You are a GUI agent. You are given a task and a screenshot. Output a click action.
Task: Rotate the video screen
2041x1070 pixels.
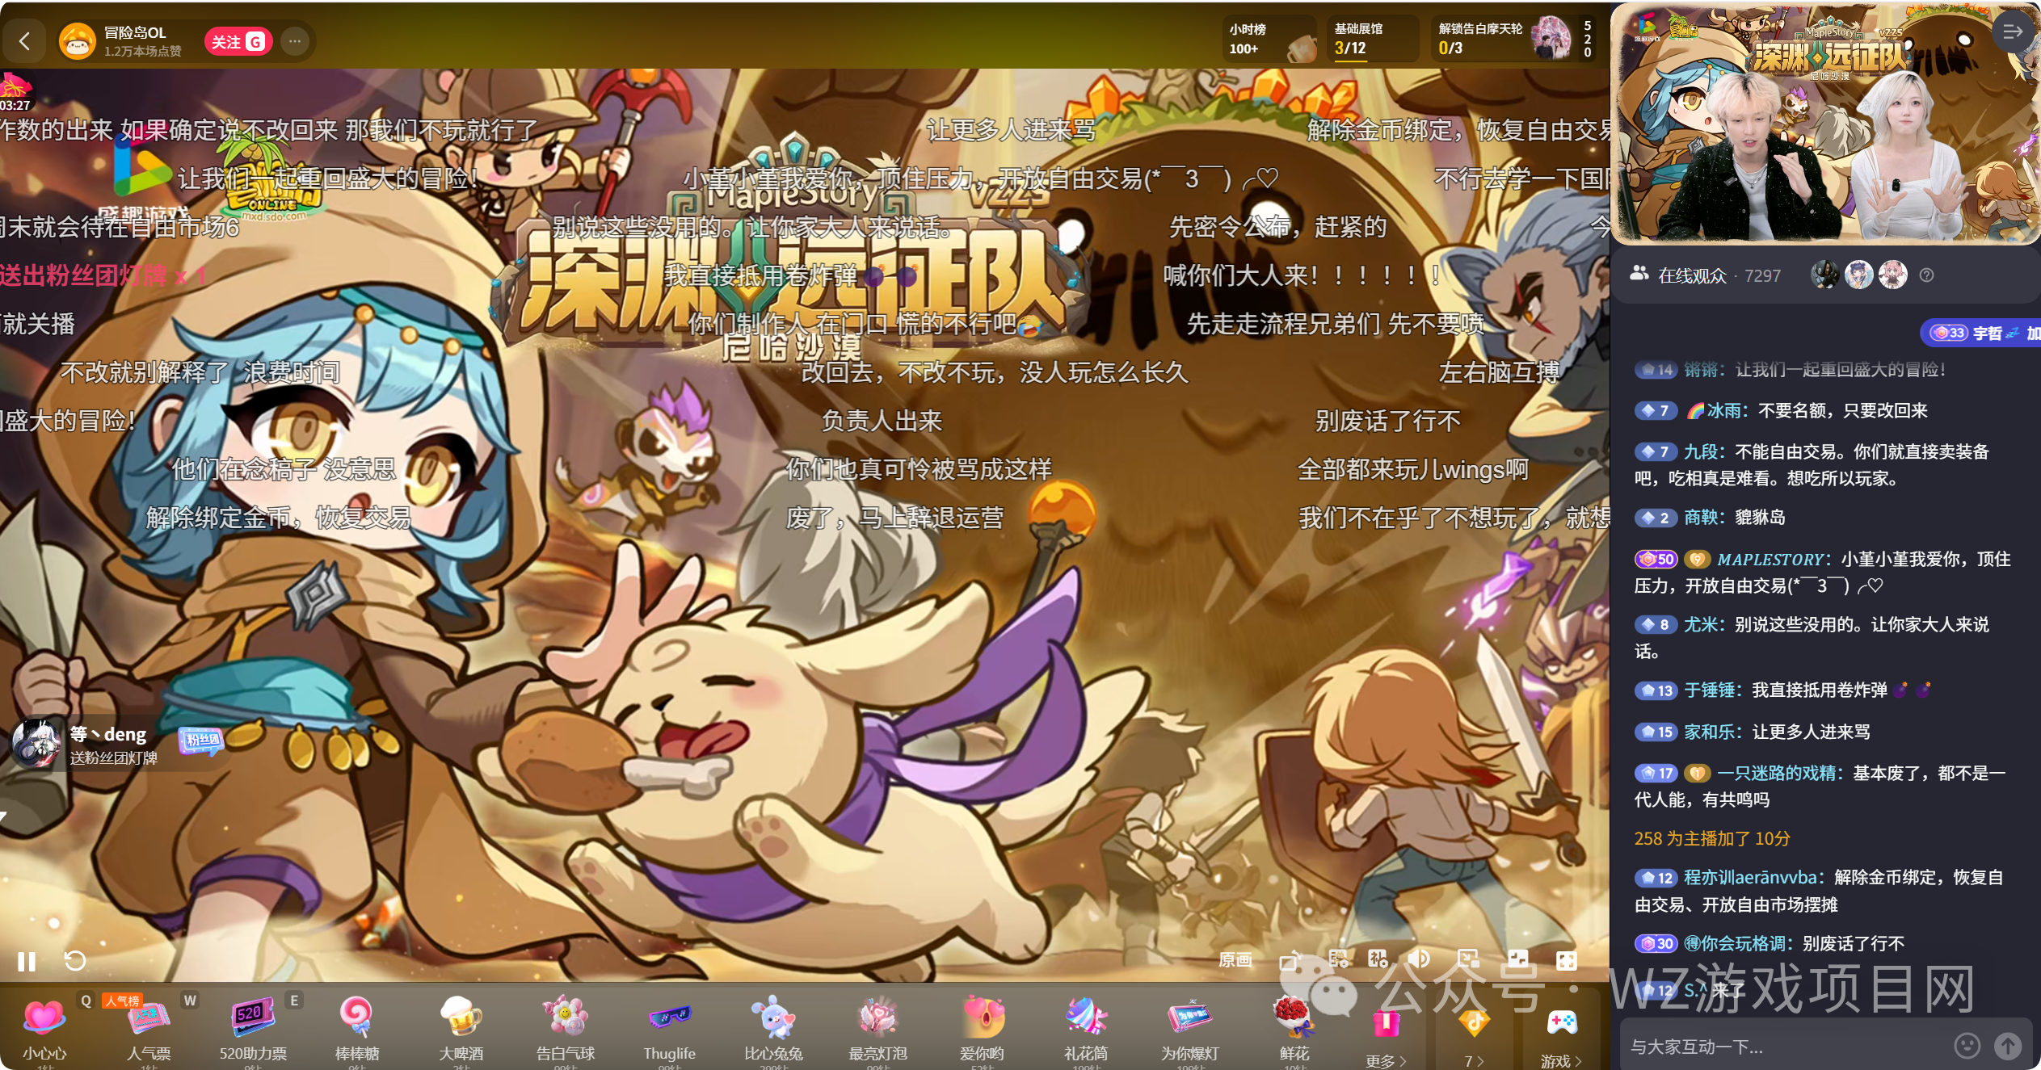[x=1290, y=959]
